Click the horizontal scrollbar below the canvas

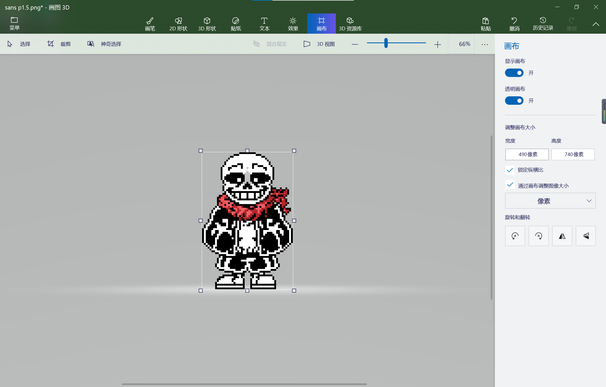[244, 384]
